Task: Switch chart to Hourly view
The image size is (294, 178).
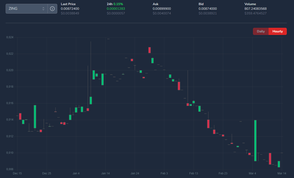Action: tap(278, 31)
